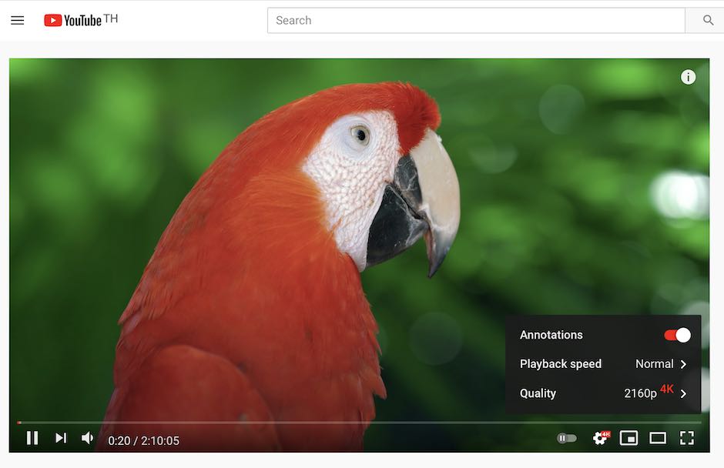Turn off the Annotations switch
Viewport: 724px width, 468px height.
(677, 335)
